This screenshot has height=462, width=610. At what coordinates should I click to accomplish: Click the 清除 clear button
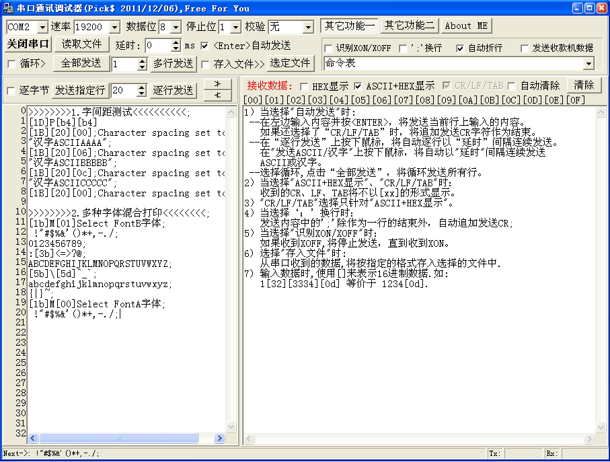[x=584, y=85]
